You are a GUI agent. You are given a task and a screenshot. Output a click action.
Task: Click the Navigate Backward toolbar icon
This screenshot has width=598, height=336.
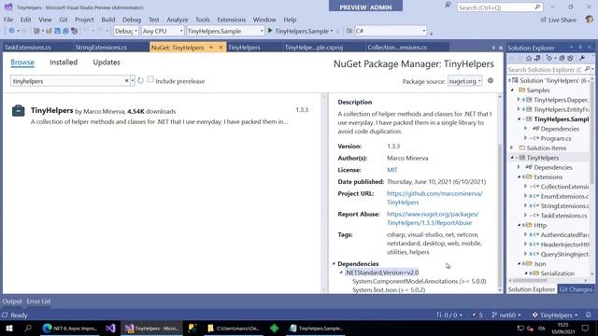click(x=11, y=31)
